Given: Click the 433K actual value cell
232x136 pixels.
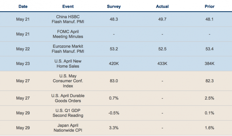Looking at the screenshot, I should (162, 63).
